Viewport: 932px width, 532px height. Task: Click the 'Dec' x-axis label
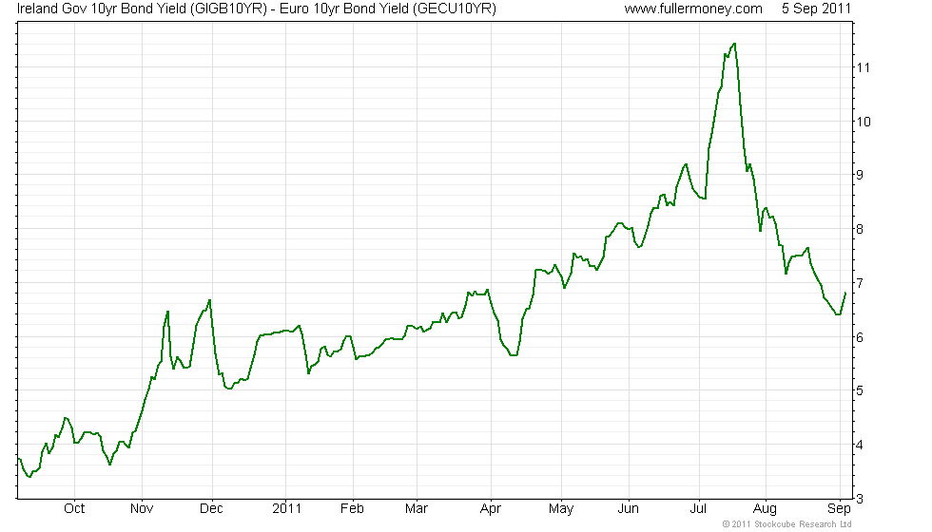(x=211, y=509)
